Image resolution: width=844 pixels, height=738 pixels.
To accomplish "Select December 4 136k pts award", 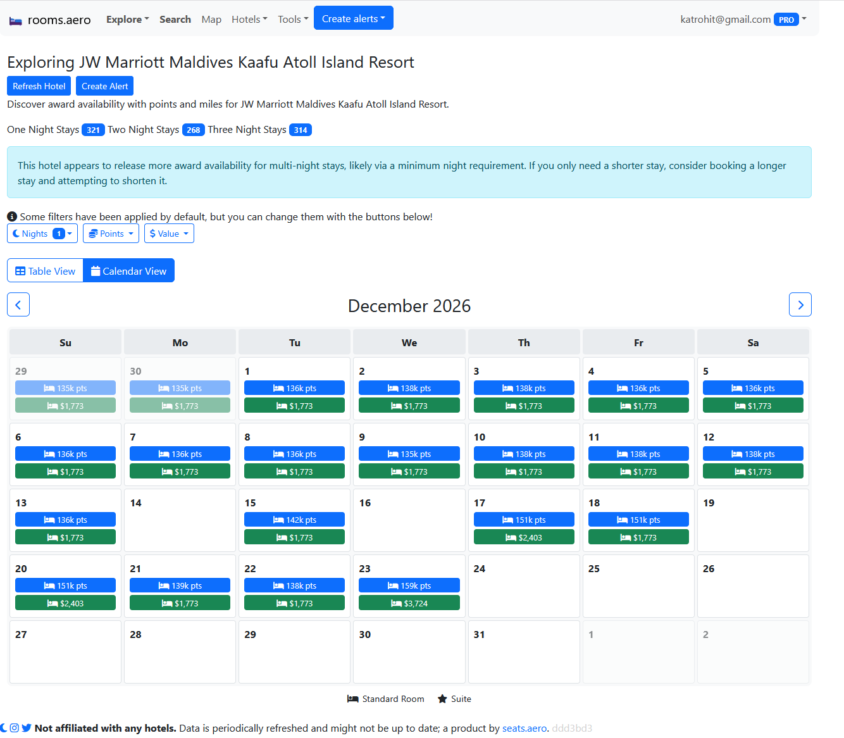I will click(638, 388).
